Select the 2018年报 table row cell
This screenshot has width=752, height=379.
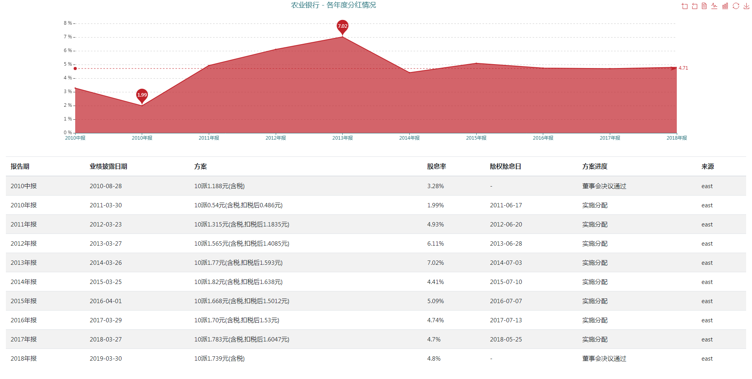23,359
